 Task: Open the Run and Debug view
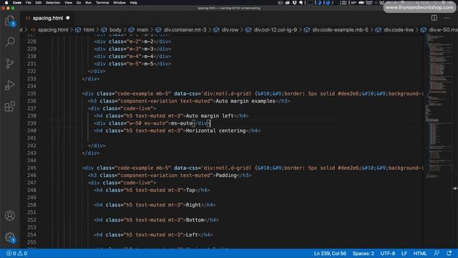10,85
